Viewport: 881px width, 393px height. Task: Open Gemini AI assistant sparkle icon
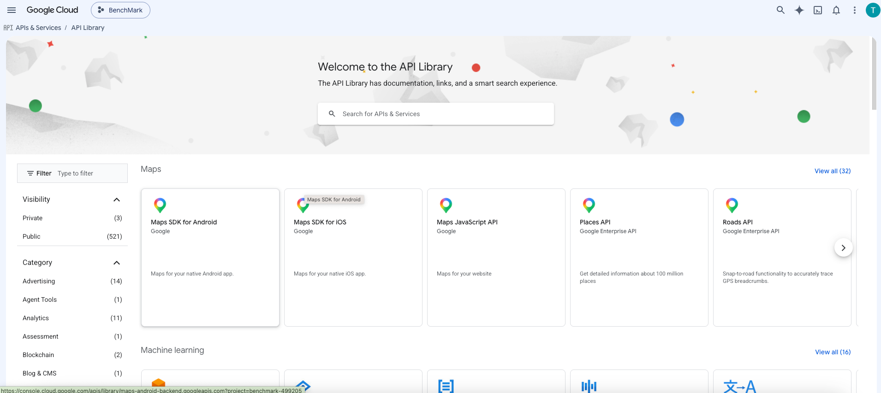coord(799,10)
